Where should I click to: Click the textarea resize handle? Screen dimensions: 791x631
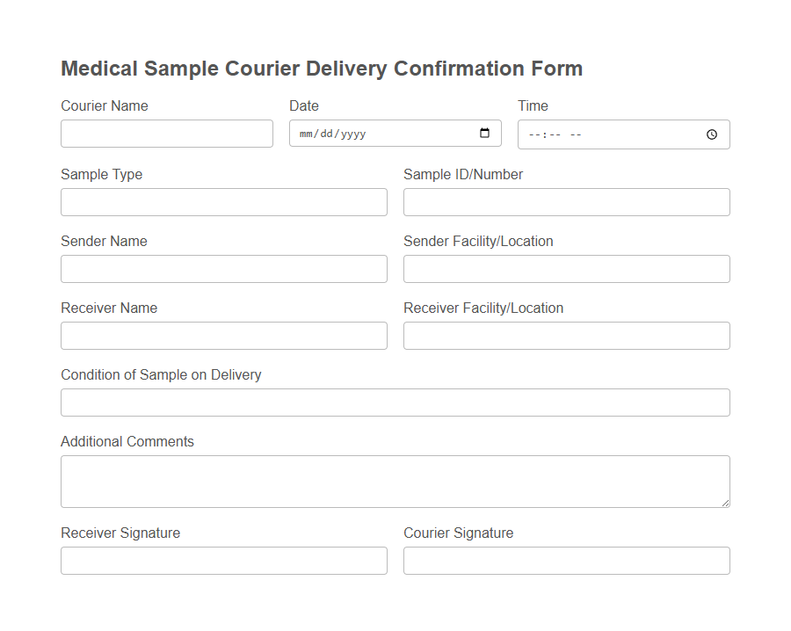click(x=726, y=503)
